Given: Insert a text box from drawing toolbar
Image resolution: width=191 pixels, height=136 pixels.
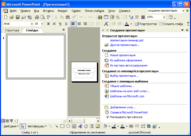Looking at the screenshot, I should point(74,126).
